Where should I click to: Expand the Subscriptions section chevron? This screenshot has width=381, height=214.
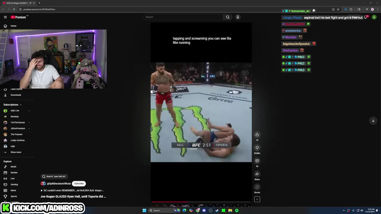click(21, 105)
